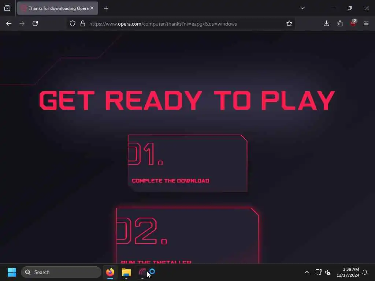Open the Windows Start menu

12,272
